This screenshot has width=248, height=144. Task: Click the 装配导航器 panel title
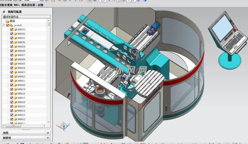[15, 12]
